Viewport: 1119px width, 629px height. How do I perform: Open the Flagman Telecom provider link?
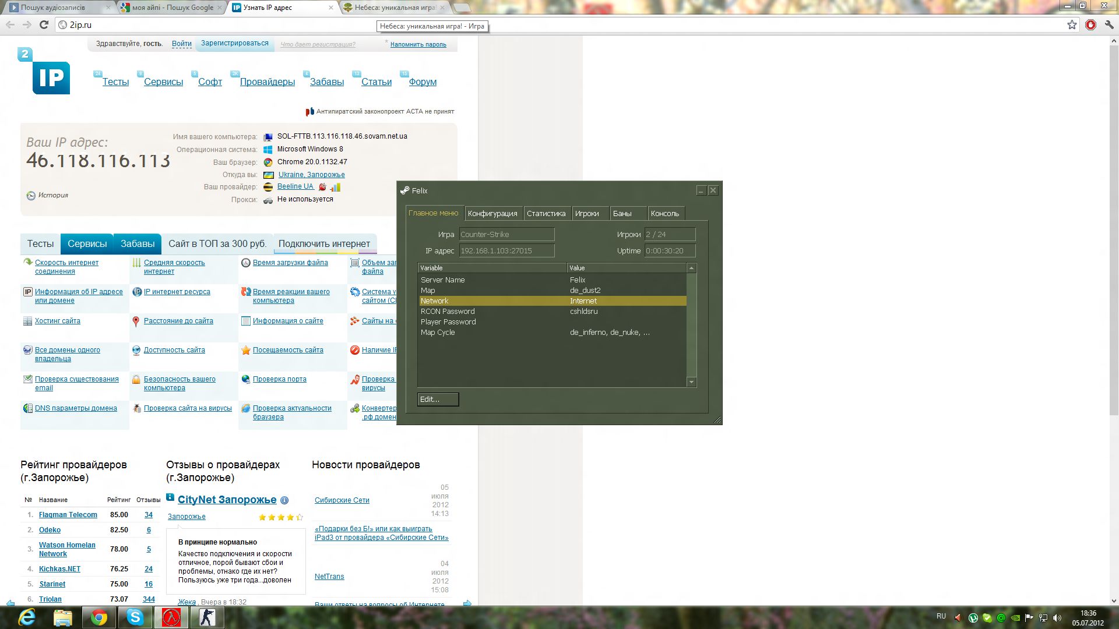pyautogui.click(x=68, y=515)
